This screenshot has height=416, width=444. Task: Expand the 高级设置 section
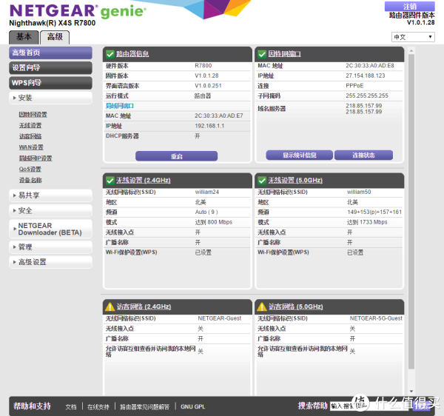[50, 262]
